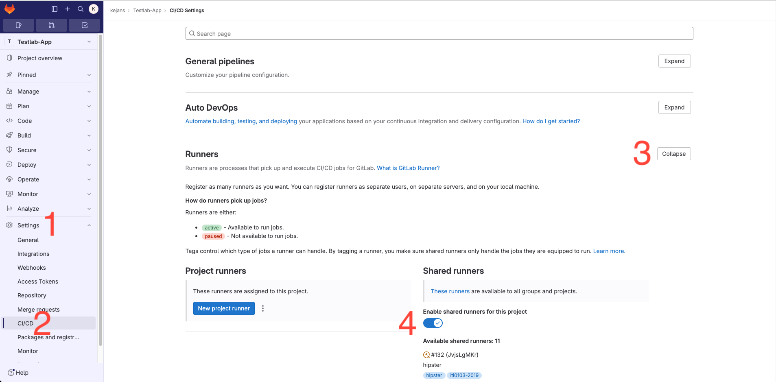
Task: Expand the Code section chevron
Action: pos(89,121)
